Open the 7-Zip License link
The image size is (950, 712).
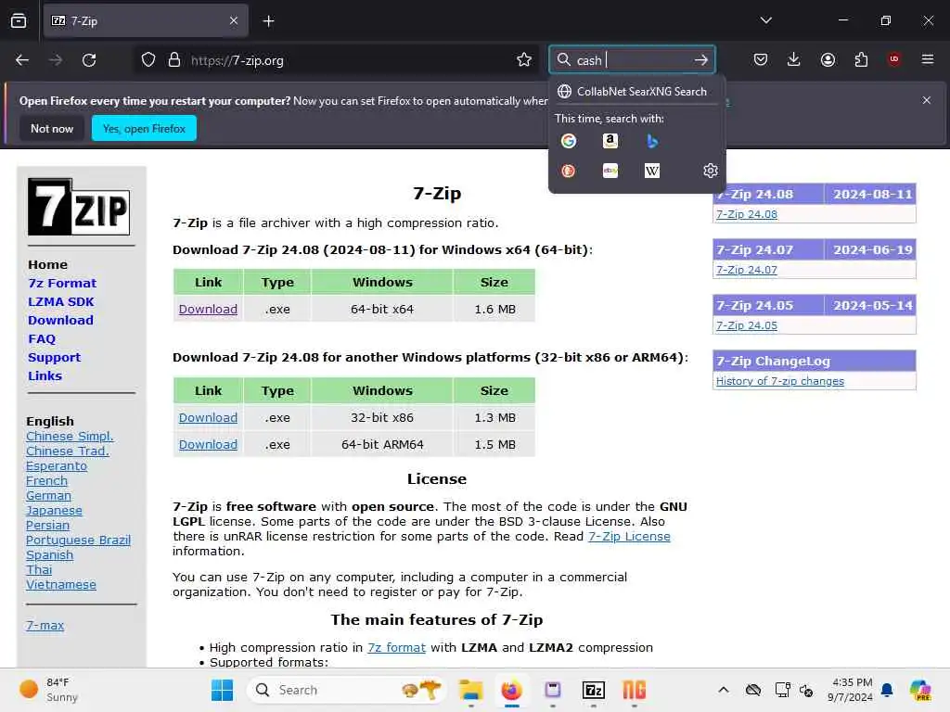coord(629,537)
